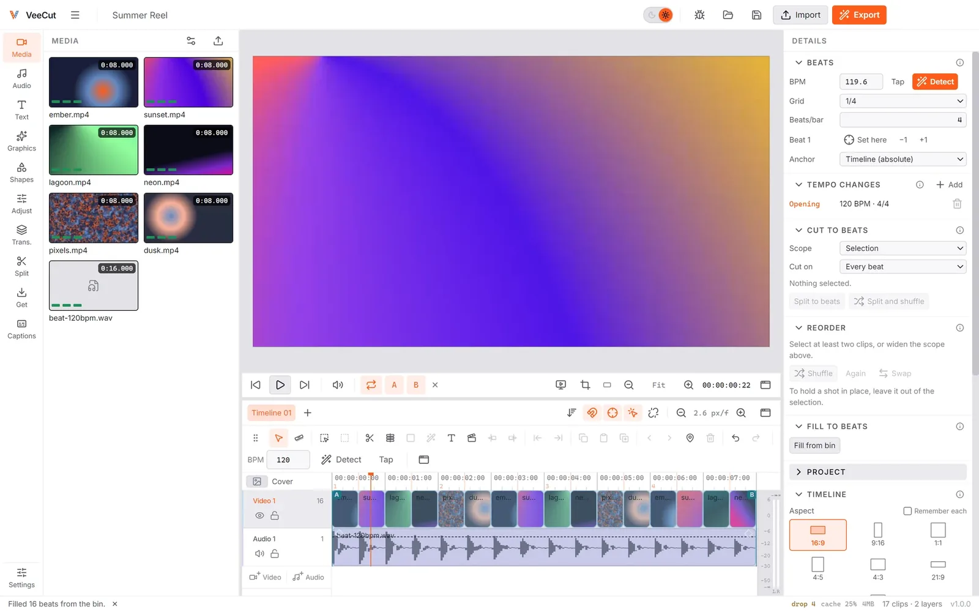Open the Captions sidebar panel

point(21,329)
